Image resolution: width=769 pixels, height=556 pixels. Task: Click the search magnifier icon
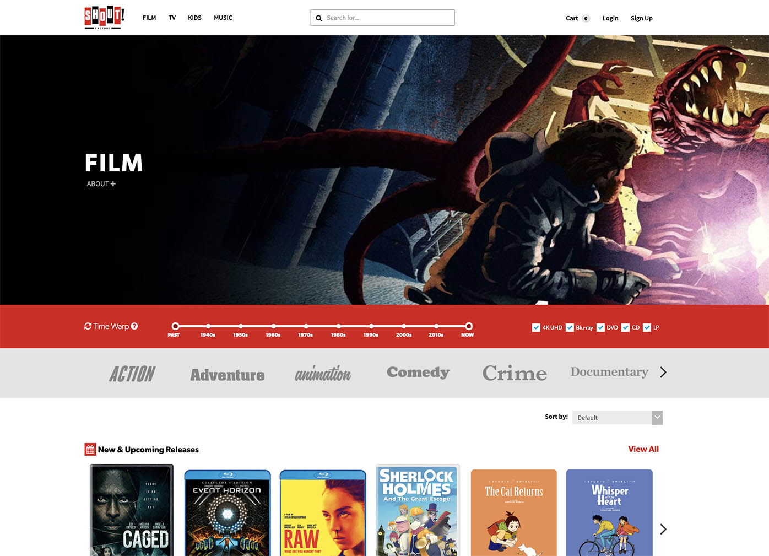(319, 18)
